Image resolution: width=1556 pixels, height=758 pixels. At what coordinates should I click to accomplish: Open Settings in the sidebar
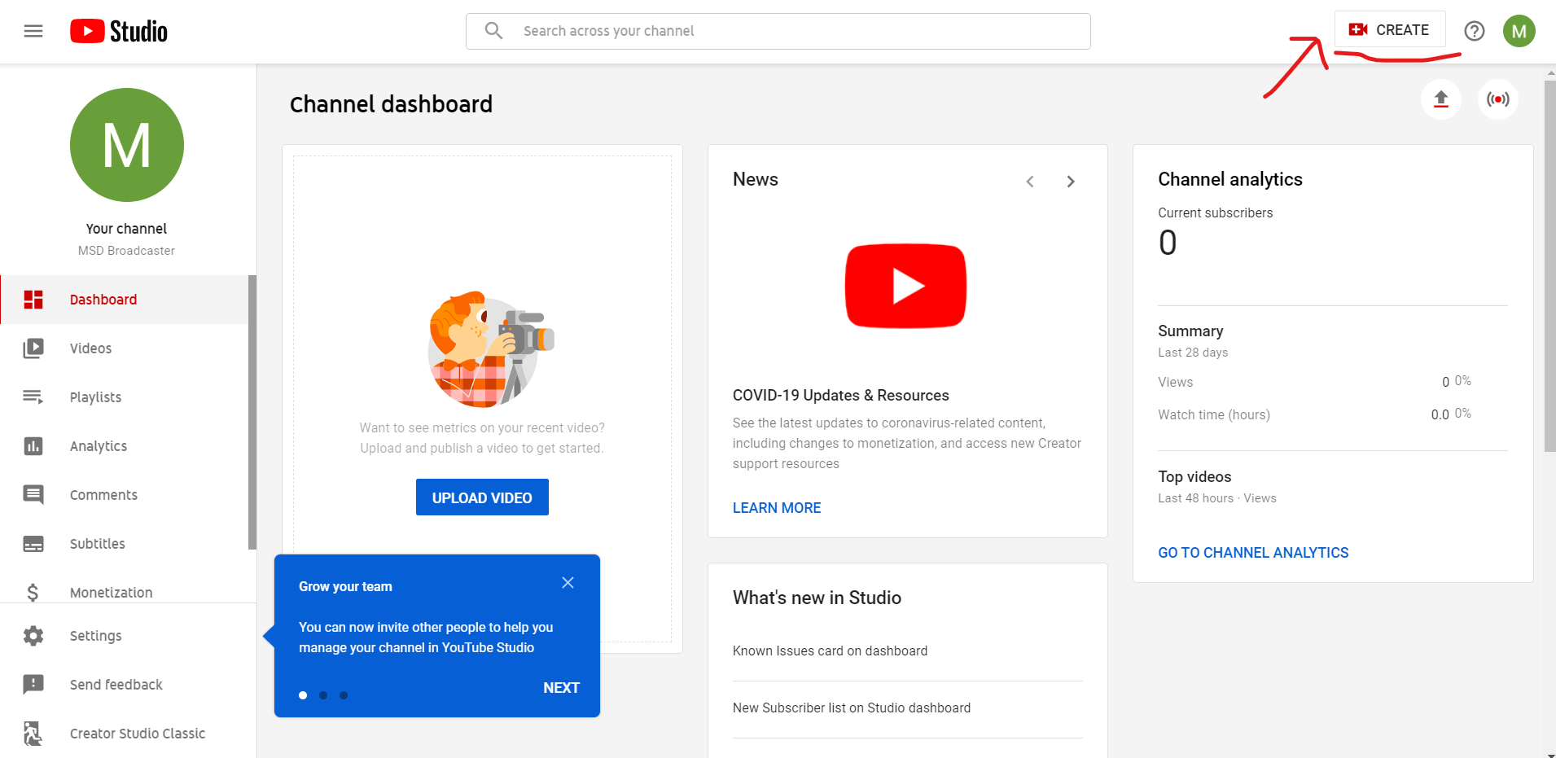[128, 636]
